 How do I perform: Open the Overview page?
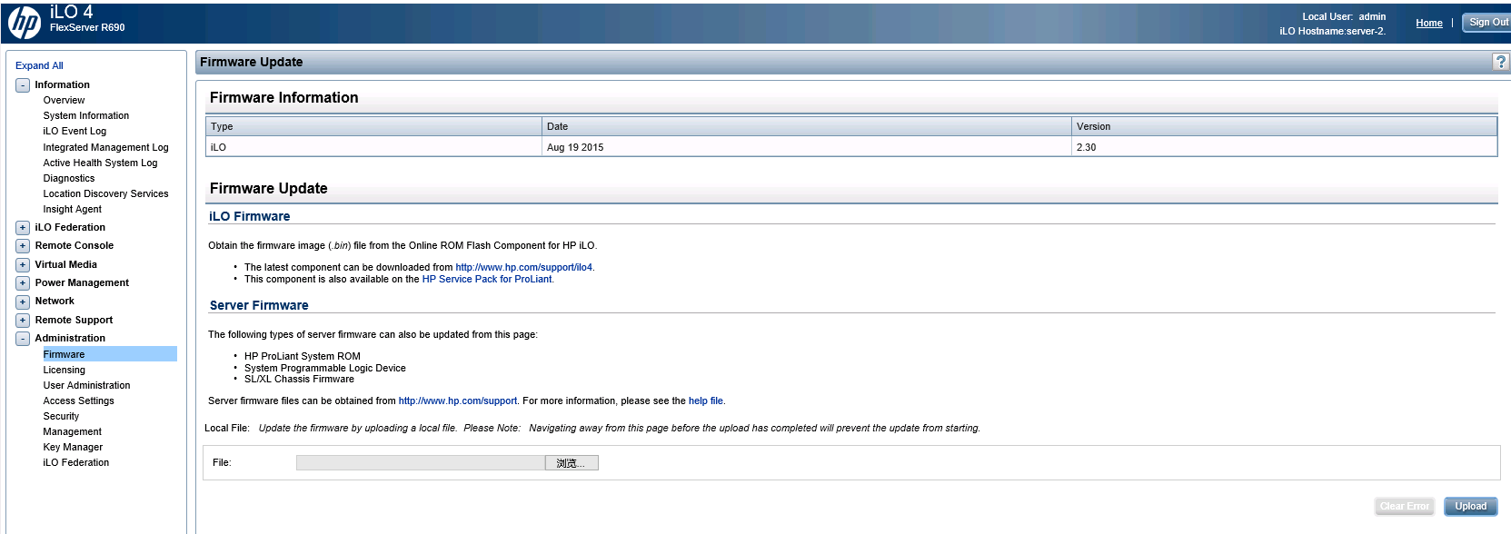[64, 100]
